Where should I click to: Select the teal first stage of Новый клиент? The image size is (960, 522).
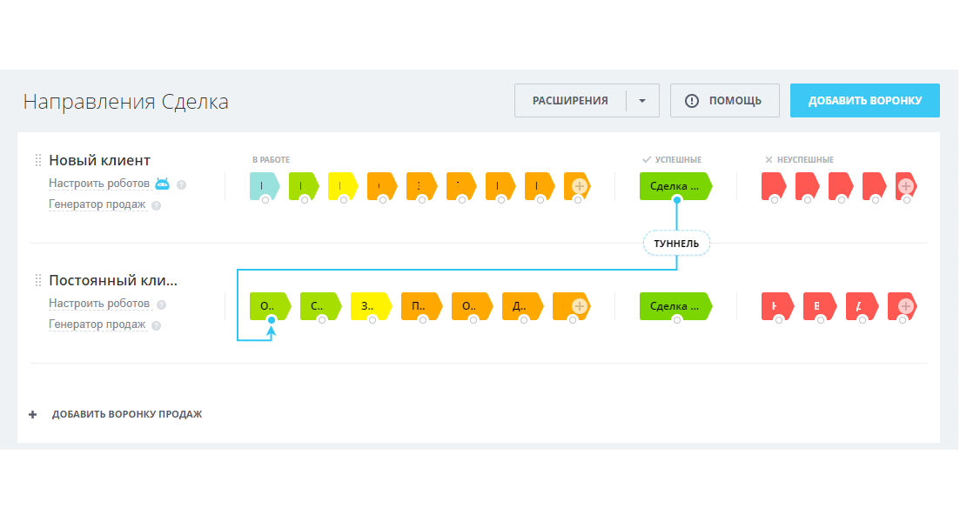coord(263,185)
